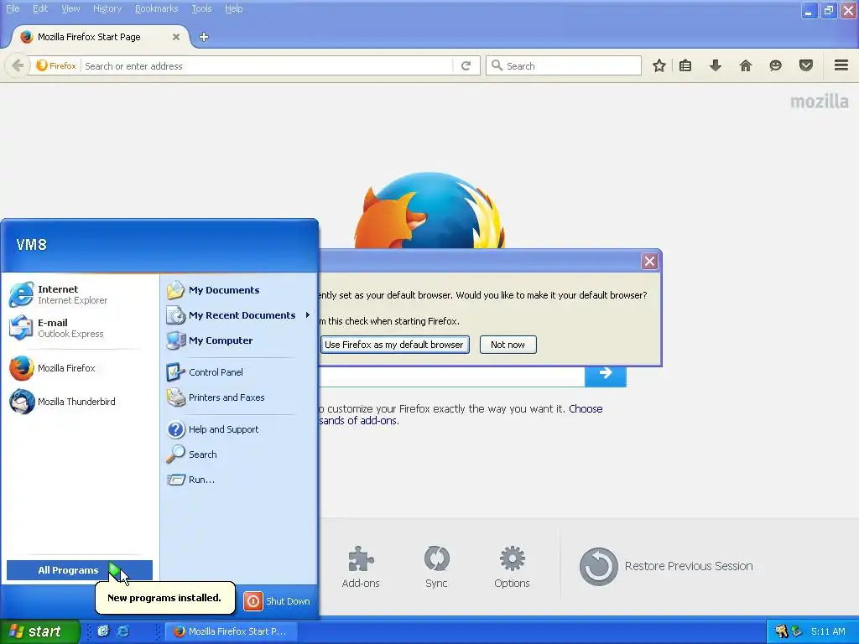Click the first quick launch icon
Viewport: 859px width, 644px height.
pyautogui.click(x=103, y=631)
